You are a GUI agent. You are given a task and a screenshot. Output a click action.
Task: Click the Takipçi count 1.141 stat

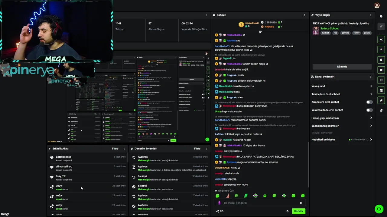pos(118,23)
